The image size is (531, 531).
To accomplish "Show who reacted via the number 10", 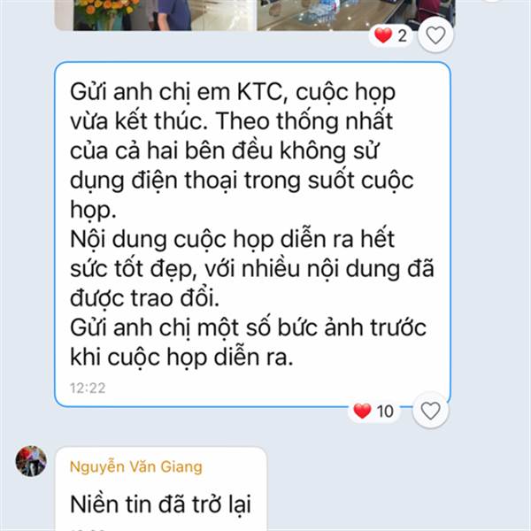I will click(x=385, y=412).
